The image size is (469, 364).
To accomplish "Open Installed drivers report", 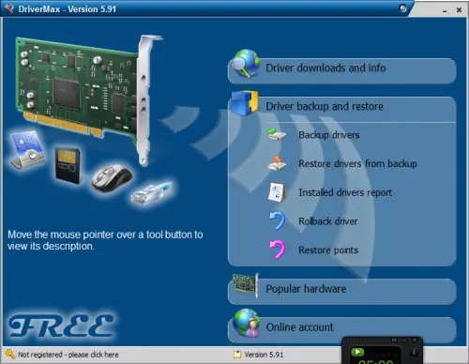I will pyautogui.click(x=345, y=192).
